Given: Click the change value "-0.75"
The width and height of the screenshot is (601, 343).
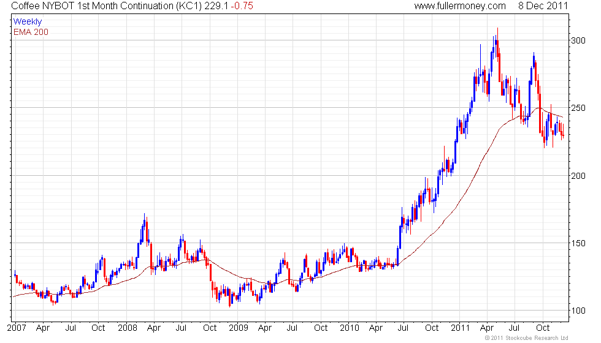Looking at the screenshot, I should pyautogui.click(x=242, y=6).
